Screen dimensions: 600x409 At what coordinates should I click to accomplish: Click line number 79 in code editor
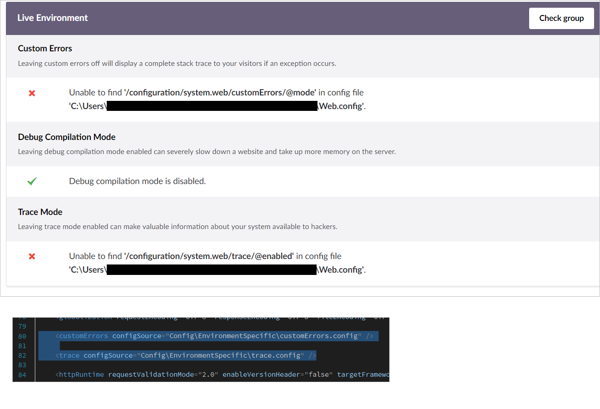click(22, 326)
